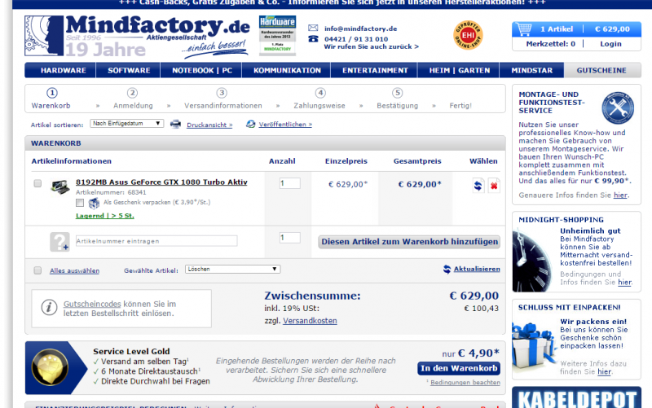Screen dimensions: 652x408
Task: Enable the 'Als Geschenk verpacken' checkbox
Action: pos(80,202)
